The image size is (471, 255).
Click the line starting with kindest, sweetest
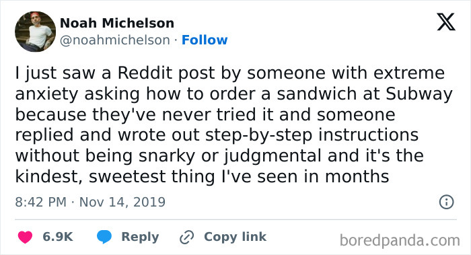(202, 176)
